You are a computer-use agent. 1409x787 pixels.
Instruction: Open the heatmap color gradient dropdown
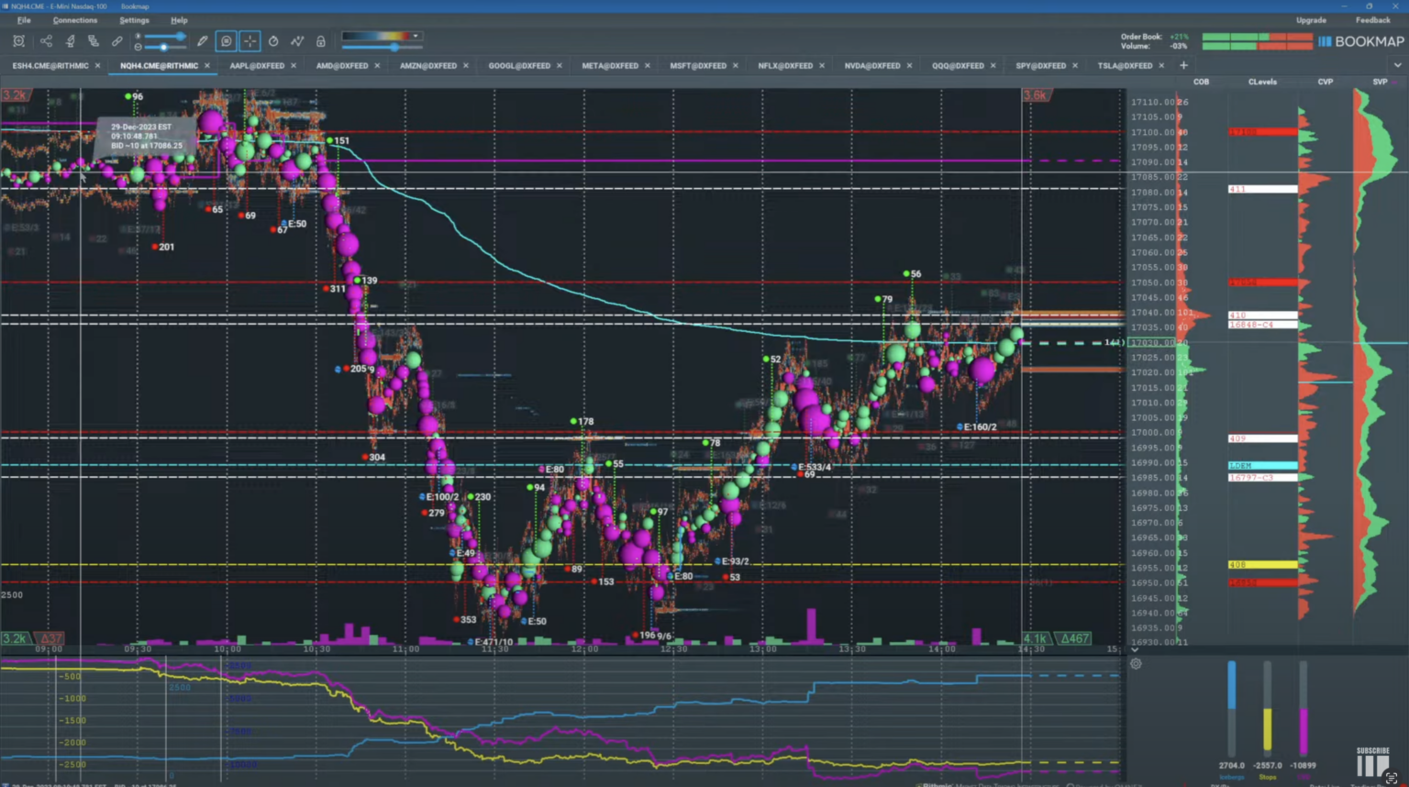tap(416, 37)
